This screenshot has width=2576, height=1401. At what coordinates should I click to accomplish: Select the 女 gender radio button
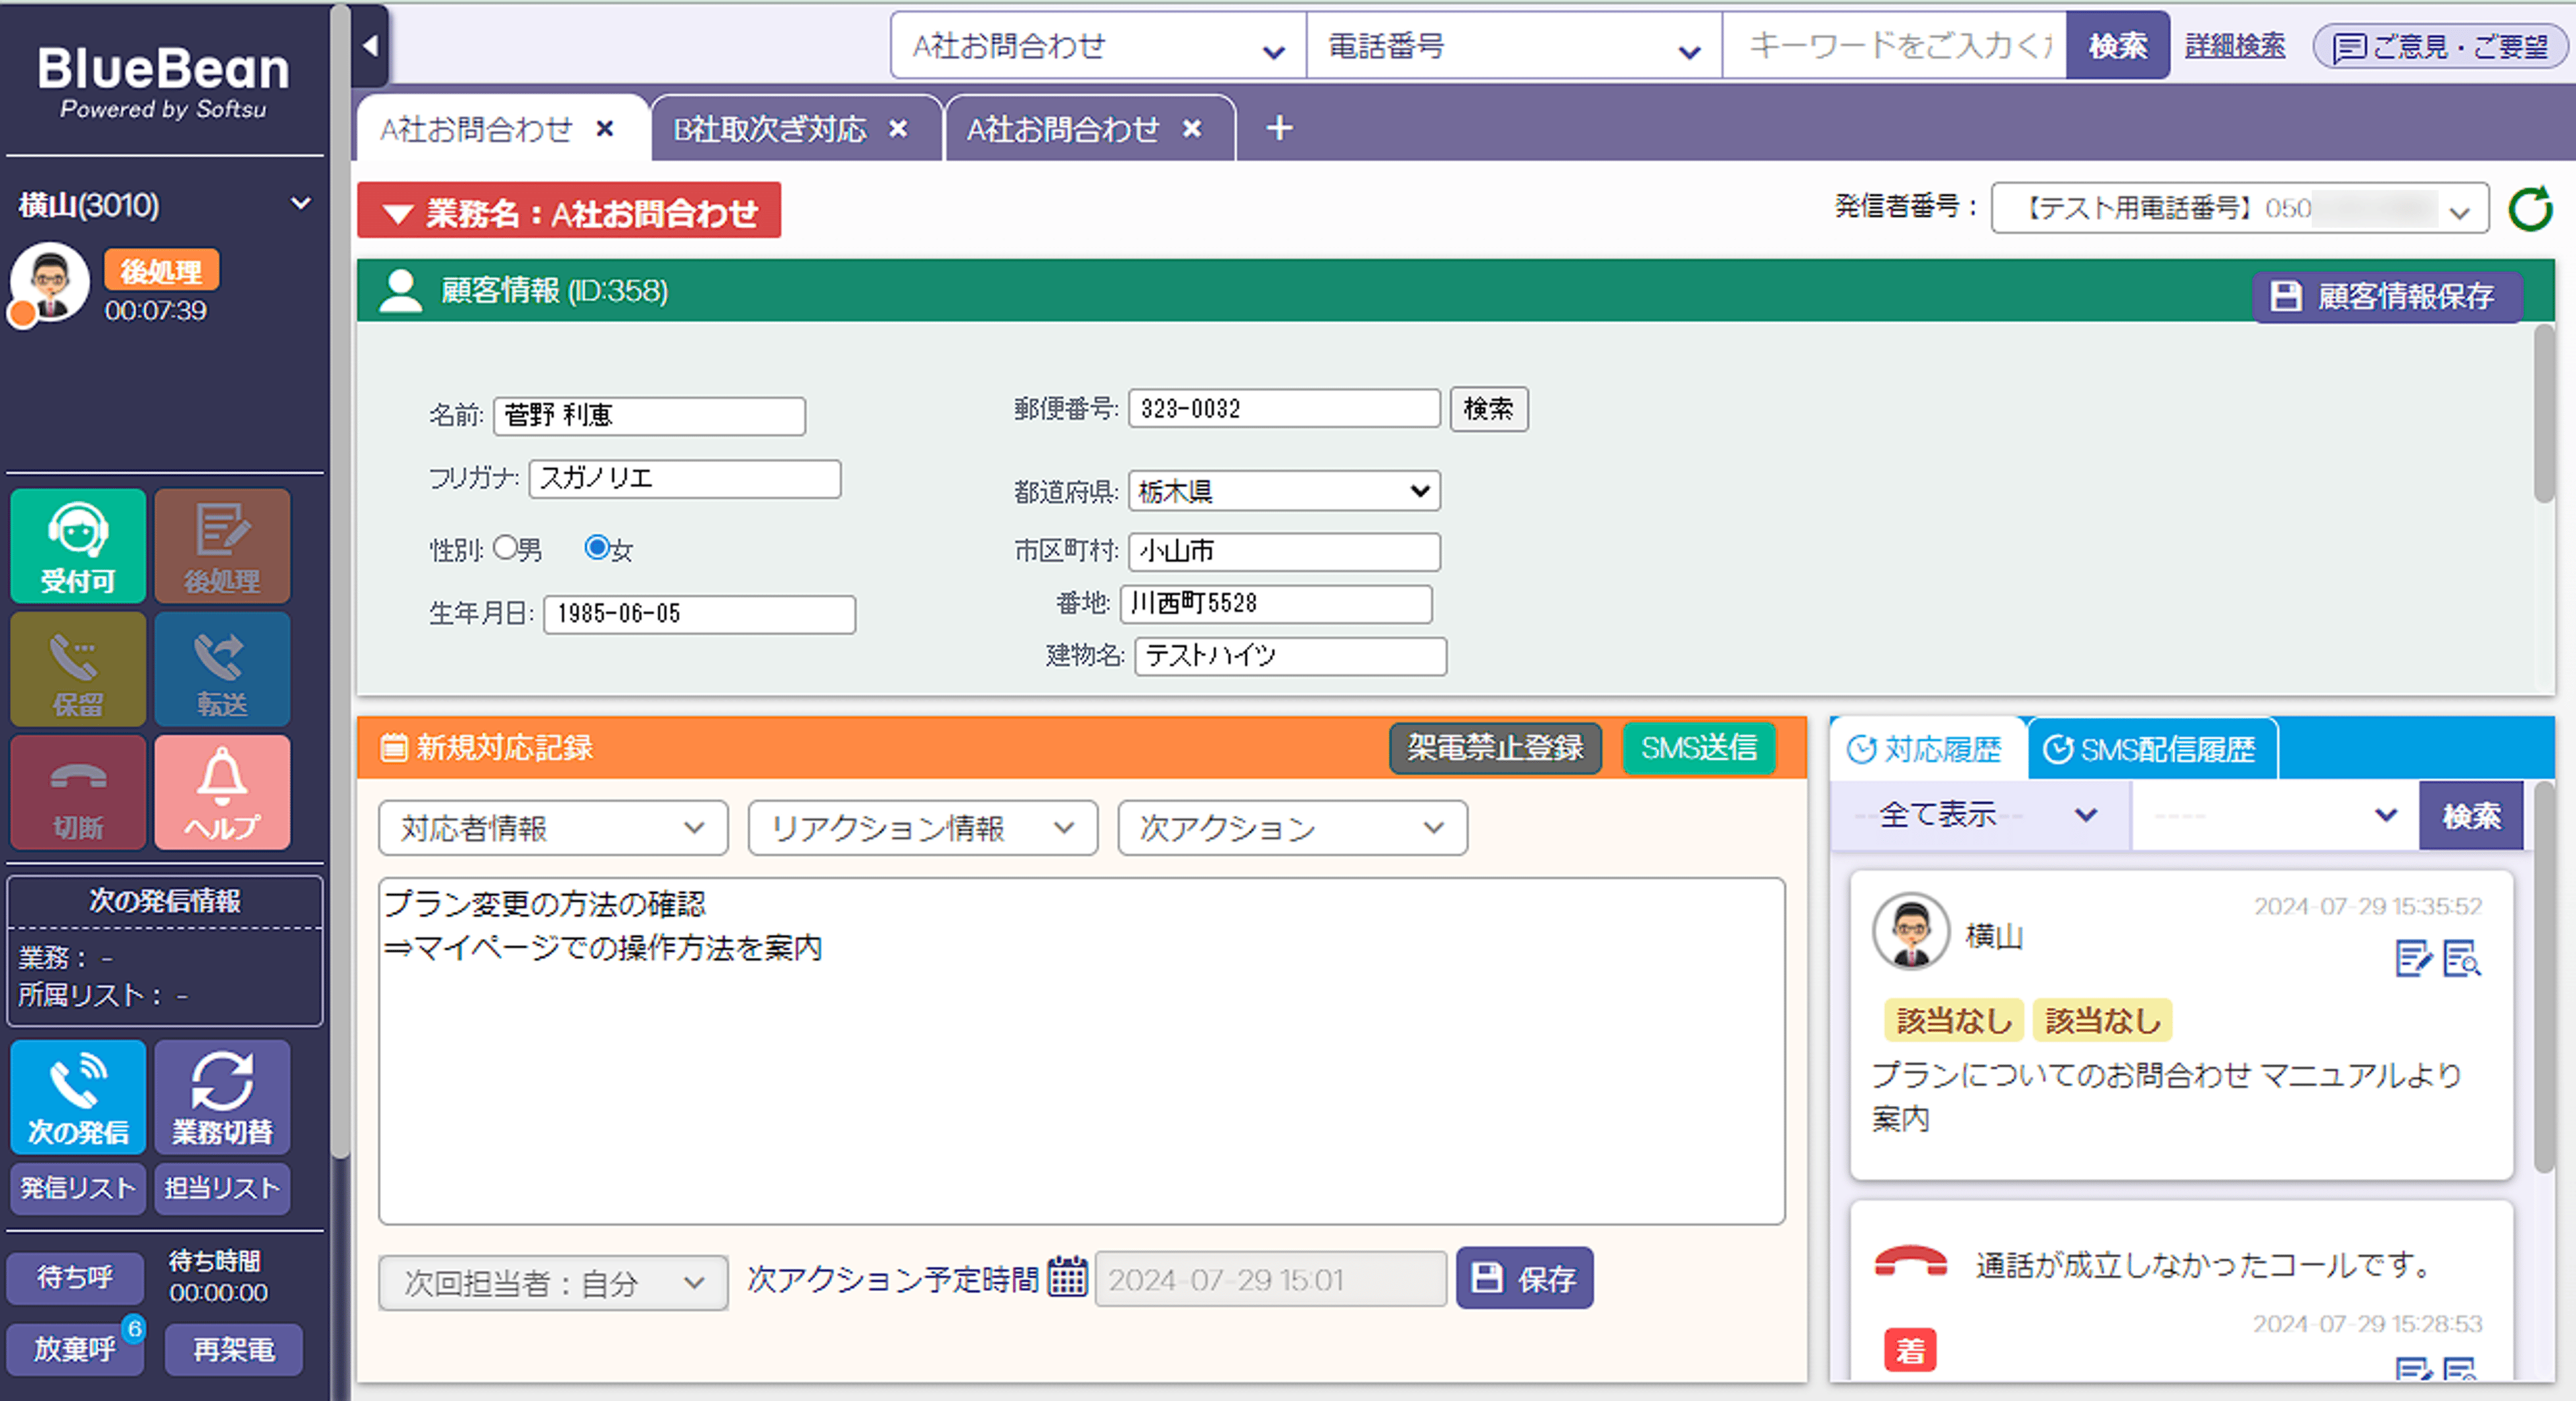coord(597,547)
